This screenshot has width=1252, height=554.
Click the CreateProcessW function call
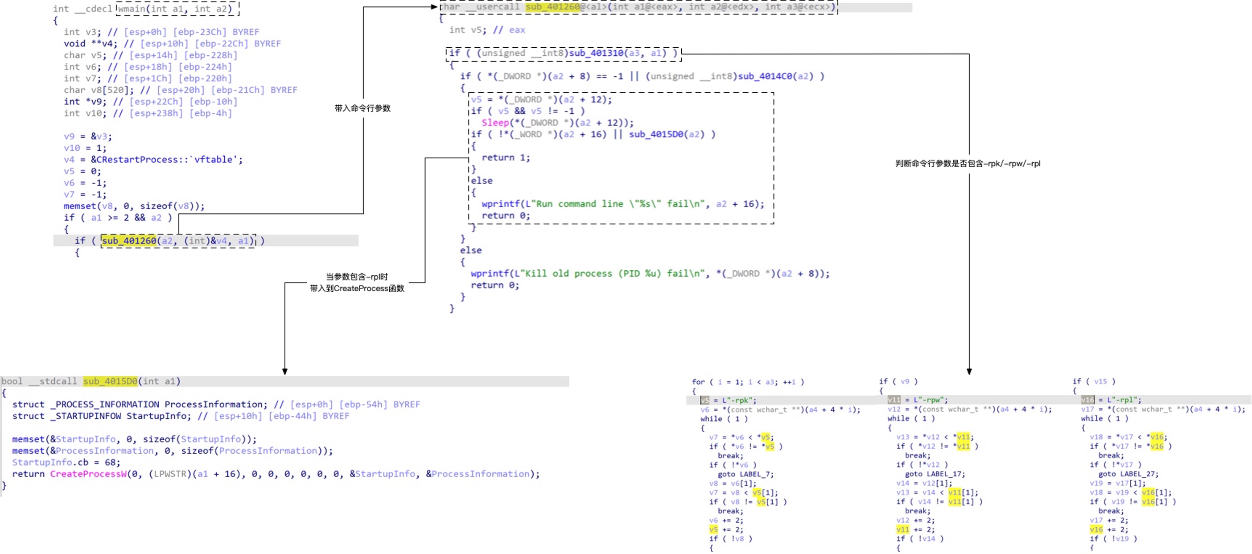tap(88, 474)
